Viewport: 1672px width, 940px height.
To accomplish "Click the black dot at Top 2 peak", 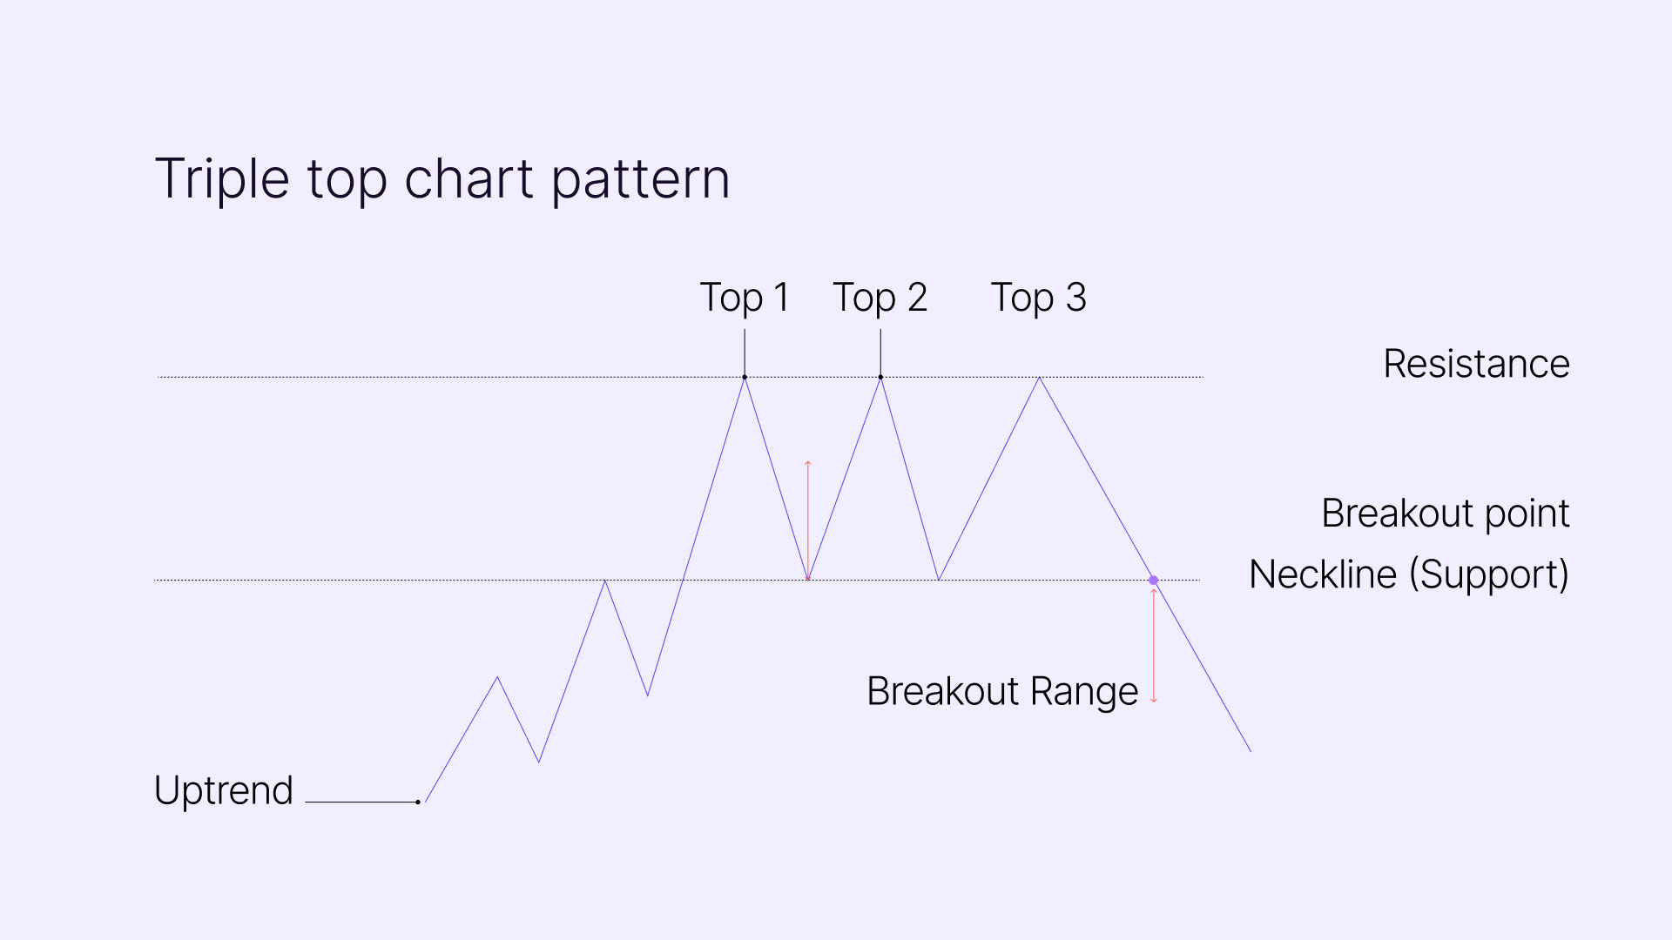I will pos(880,377).
